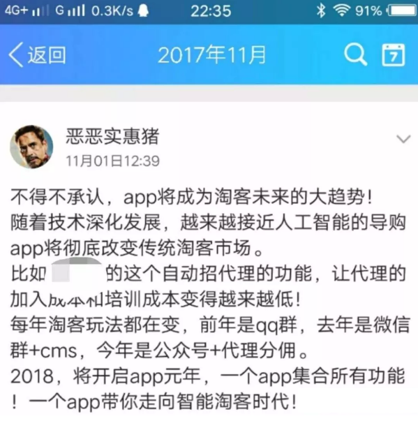Tap the post timestamp 11月01日12:39

(112, 161)
